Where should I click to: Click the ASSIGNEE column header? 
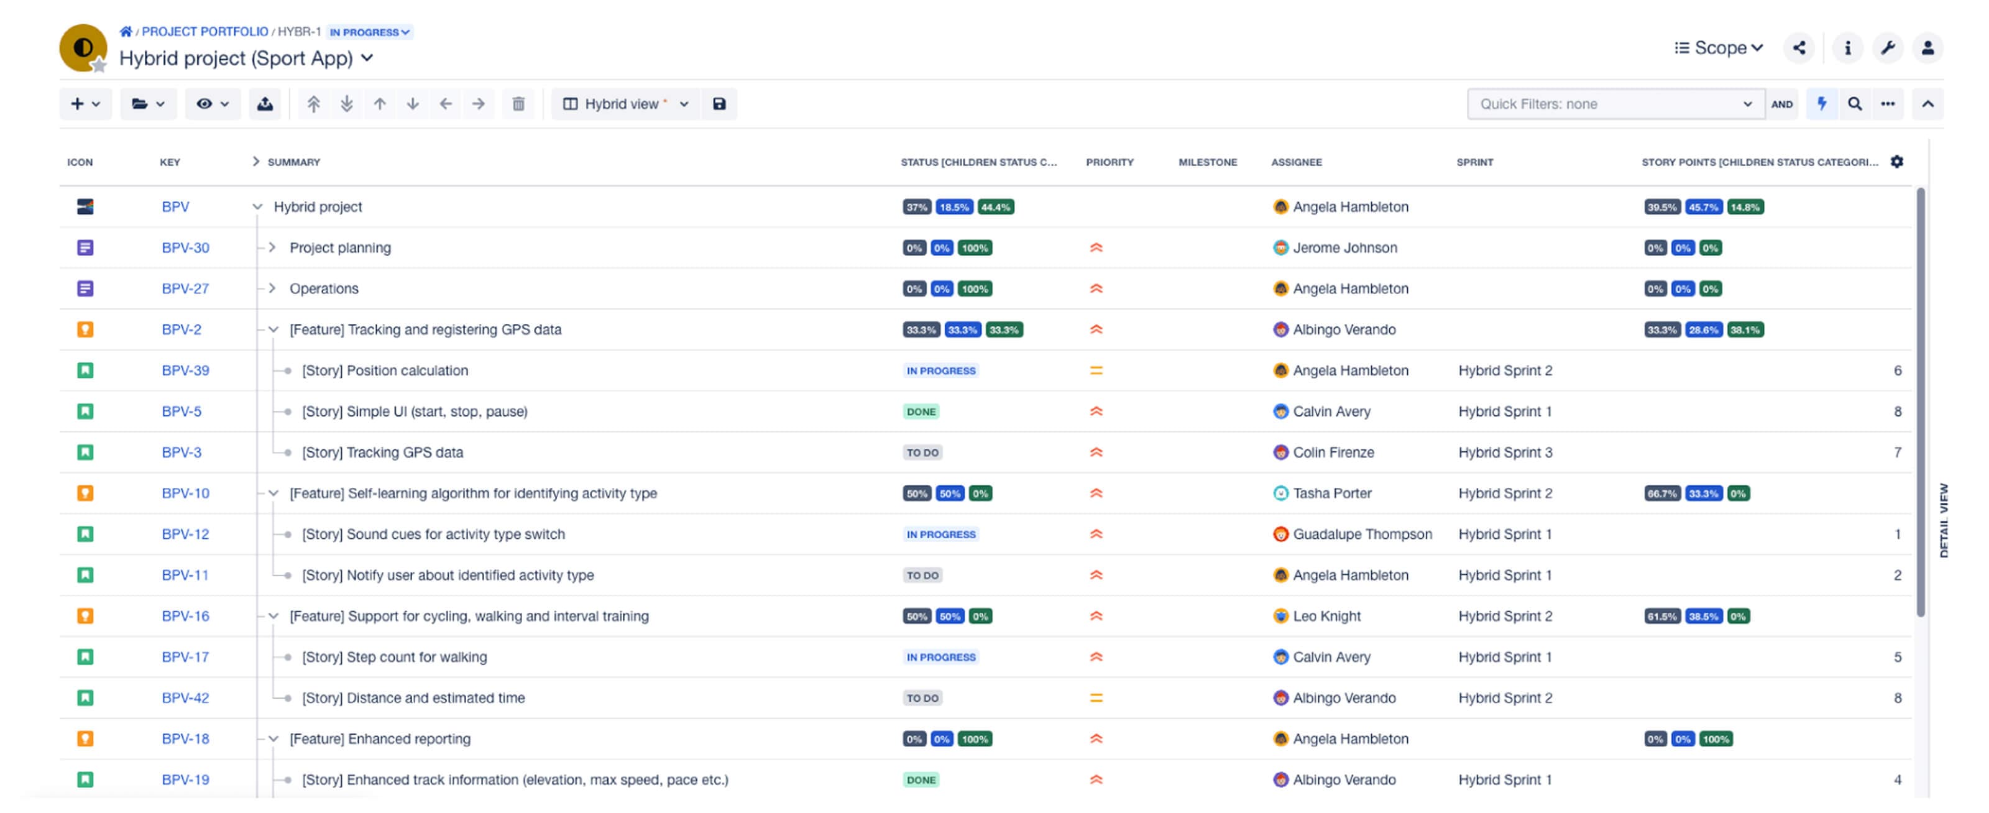(1297, 162)
